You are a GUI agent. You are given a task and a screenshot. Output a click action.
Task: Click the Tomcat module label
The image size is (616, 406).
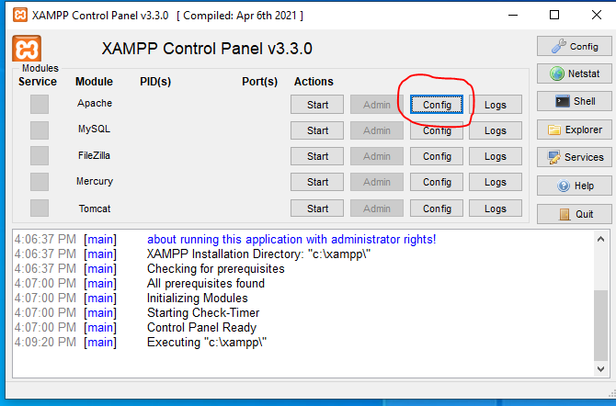point(95,209)
